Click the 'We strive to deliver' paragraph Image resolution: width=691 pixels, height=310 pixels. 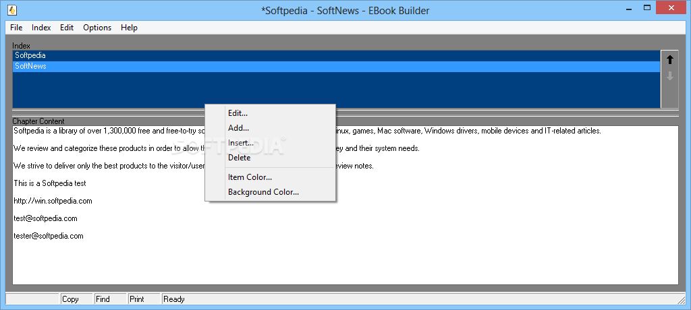tap(194, 166)
